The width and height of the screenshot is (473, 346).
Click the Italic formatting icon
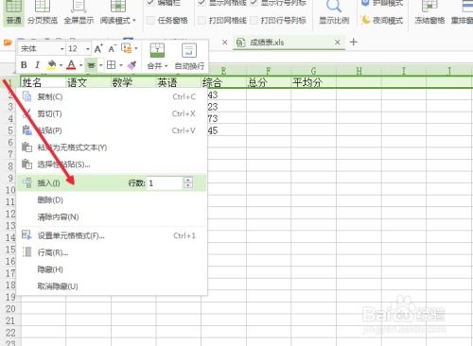point(37,65)
